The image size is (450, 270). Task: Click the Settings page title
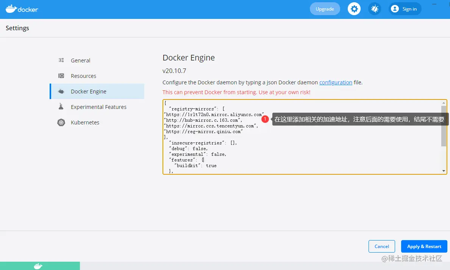pos(17,28)
